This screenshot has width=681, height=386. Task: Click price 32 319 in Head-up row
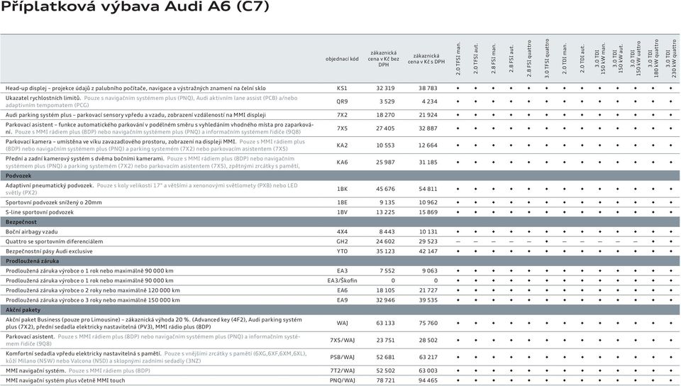click(385, 88)
